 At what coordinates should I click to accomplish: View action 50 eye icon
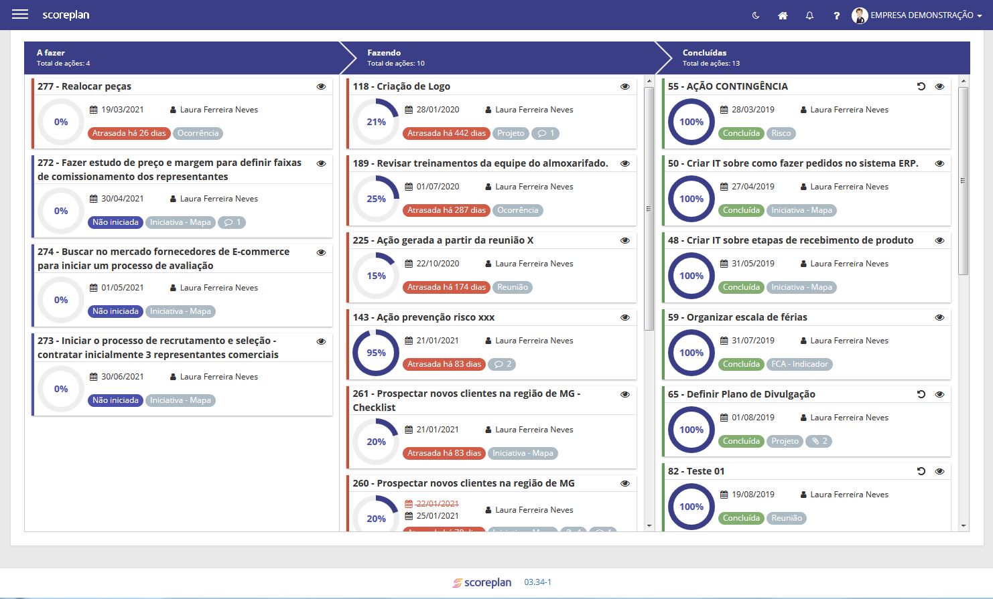click(x=939, y=163)
